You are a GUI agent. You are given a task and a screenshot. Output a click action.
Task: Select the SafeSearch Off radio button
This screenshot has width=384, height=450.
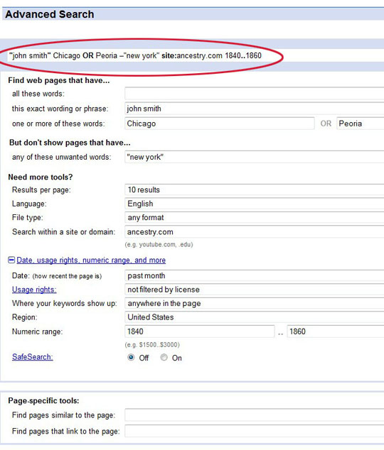[x=131, y=357]
